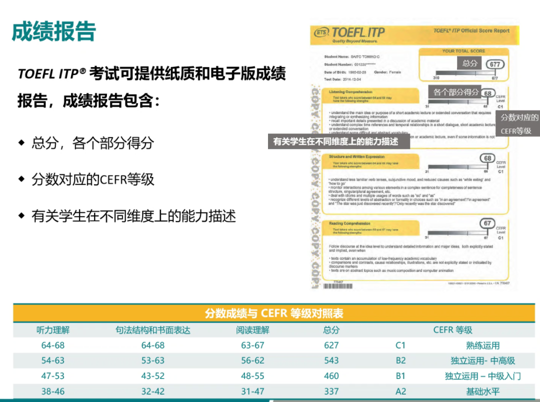Click the B1 level cell
Screen dimensions: 540x402
pyautogui.click(x=400, y=376)
